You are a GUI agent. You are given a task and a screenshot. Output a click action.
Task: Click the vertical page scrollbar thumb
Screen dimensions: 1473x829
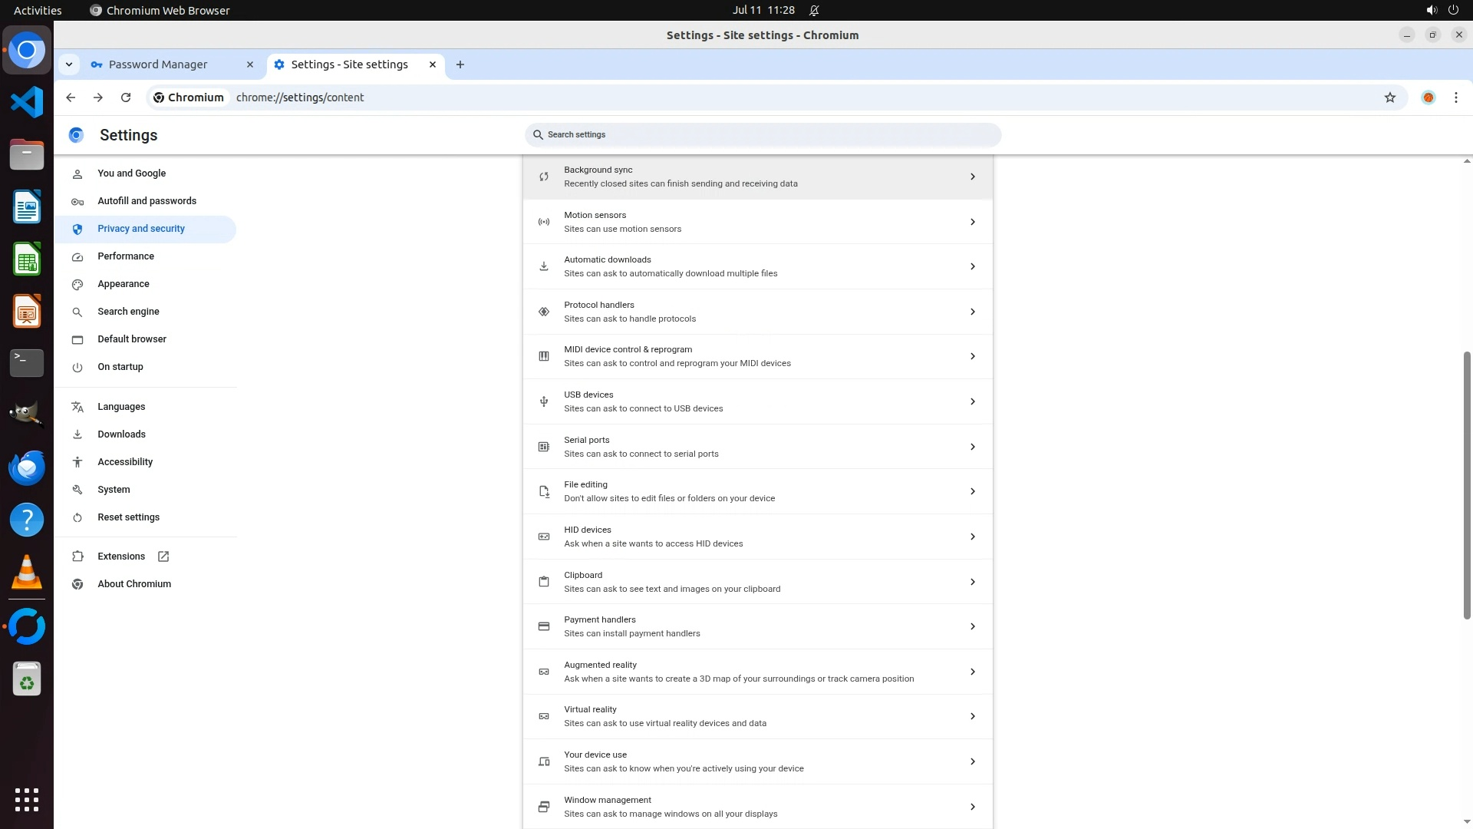(1467, 484)
